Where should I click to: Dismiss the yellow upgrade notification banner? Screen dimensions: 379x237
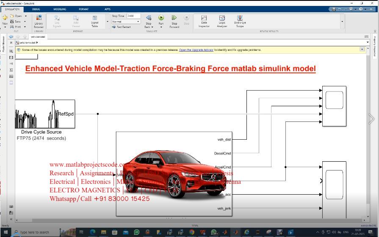coord(362,50)
